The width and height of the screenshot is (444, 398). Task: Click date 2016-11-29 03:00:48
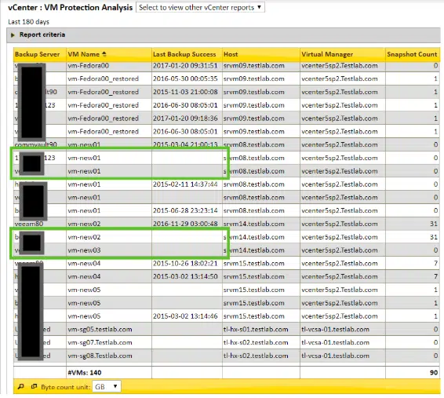click(185, 224)
